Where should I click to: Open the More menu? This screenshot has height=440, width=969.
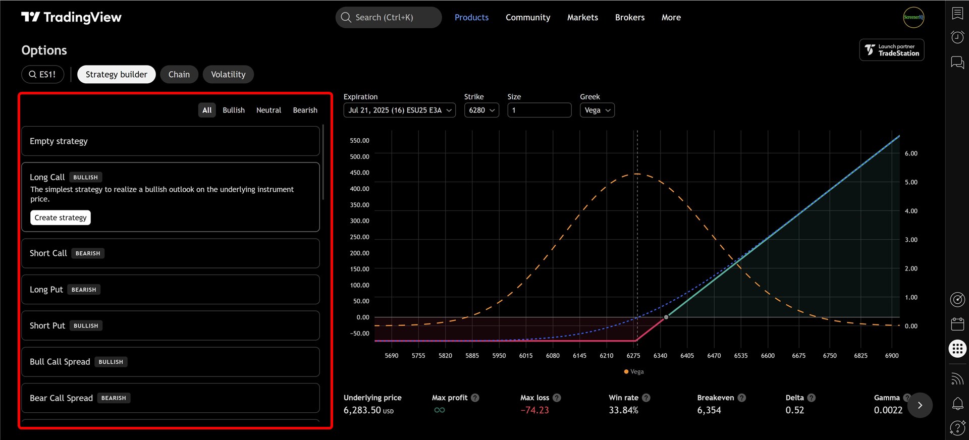[x=671, y=17]
